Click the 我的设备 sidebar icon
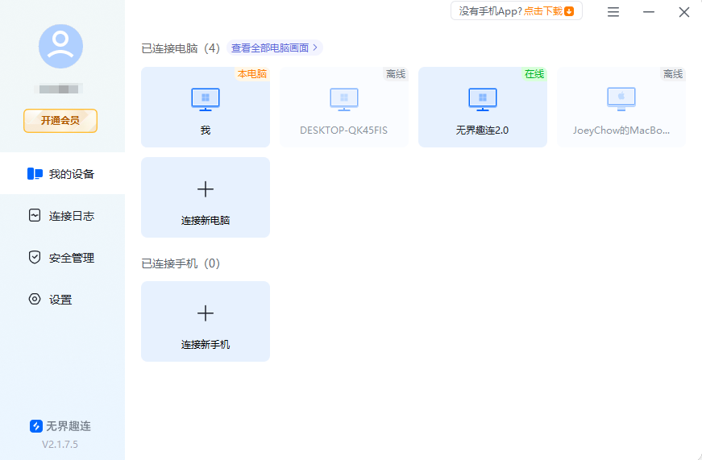The image size is (702, 460). point(35,174)
